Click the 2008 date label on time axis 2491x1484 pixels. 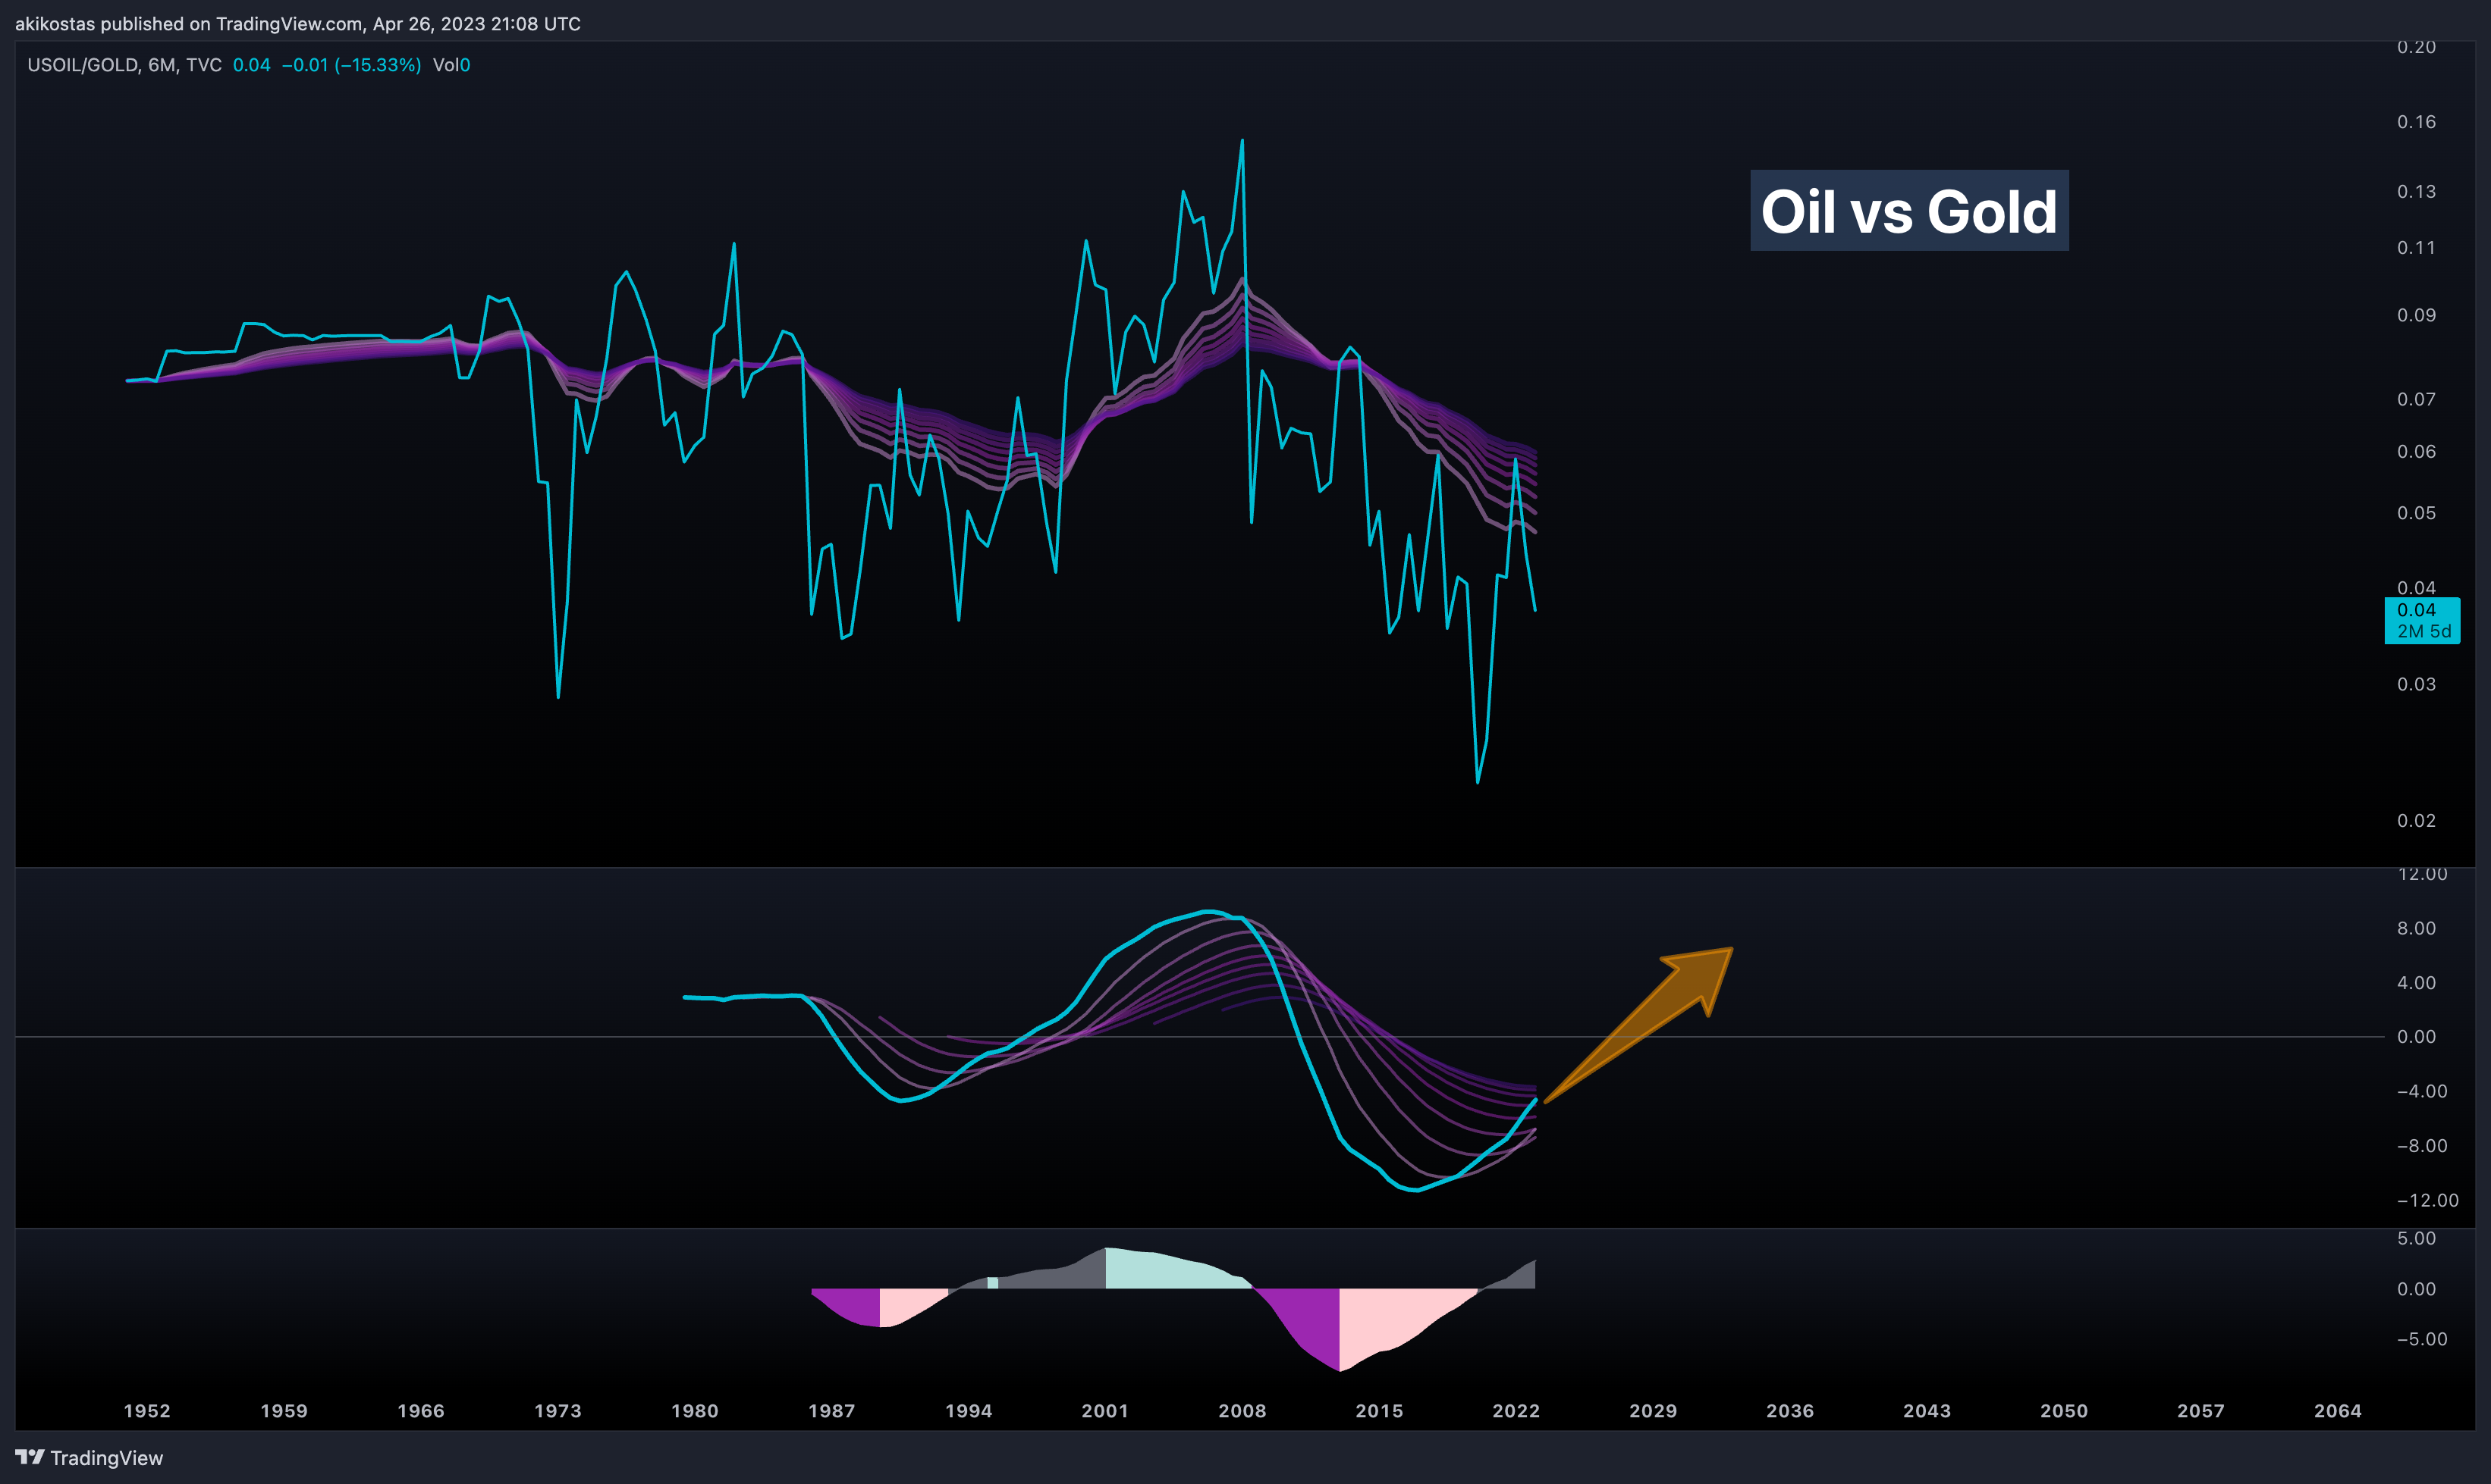pyautogui.click(x=1242, y=1411)
